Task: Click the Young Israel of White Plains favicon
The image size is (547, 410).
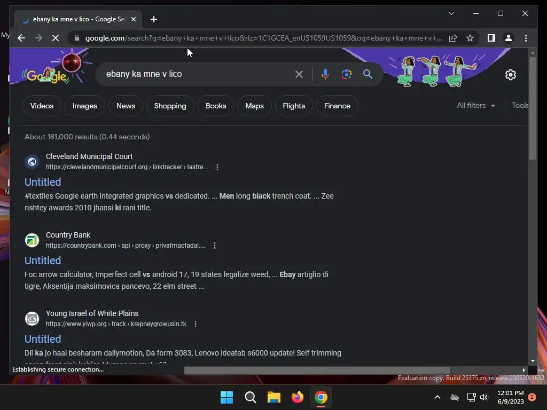Action: (32, 319)
